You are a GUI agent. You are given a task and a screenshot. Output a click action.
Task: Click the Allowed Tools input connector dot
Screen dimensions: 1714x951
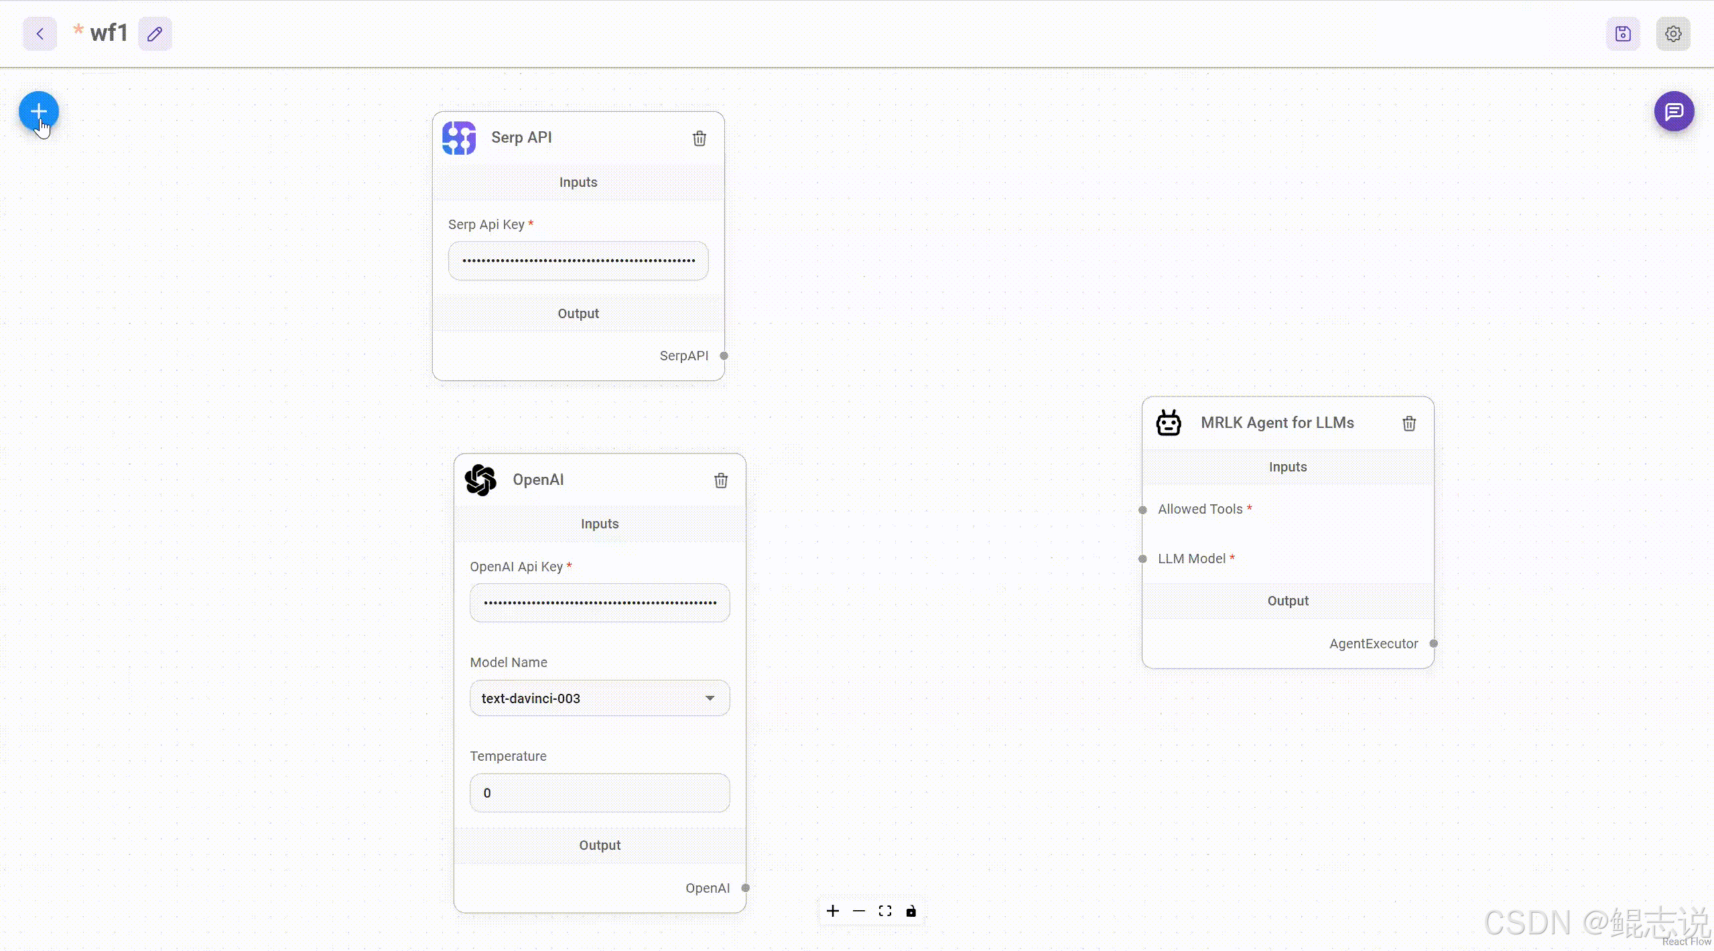point(1142,510)
